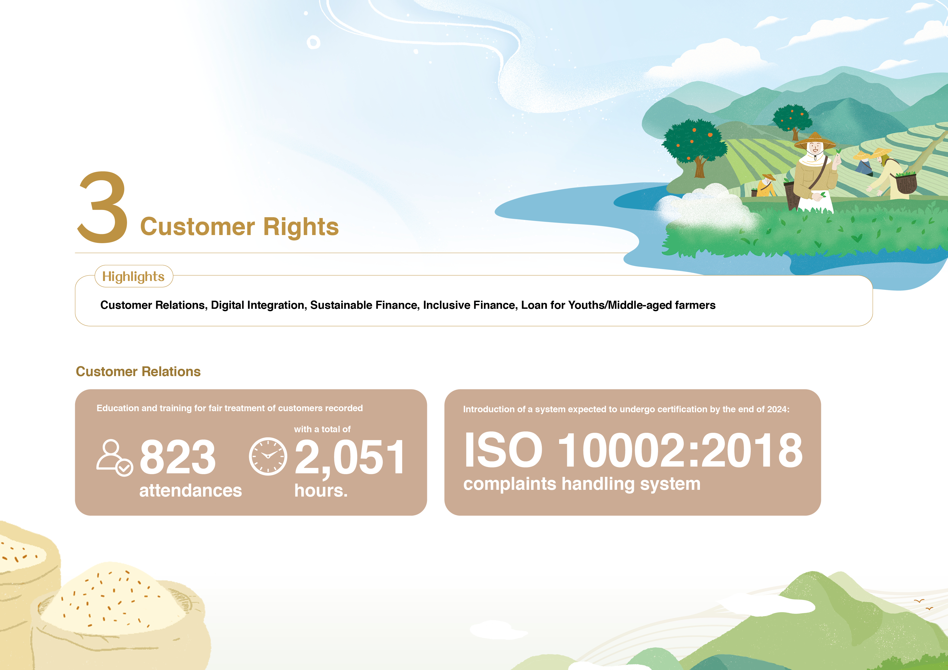Click the large chapter number 3
948x670 pixels.
point(102,207)
